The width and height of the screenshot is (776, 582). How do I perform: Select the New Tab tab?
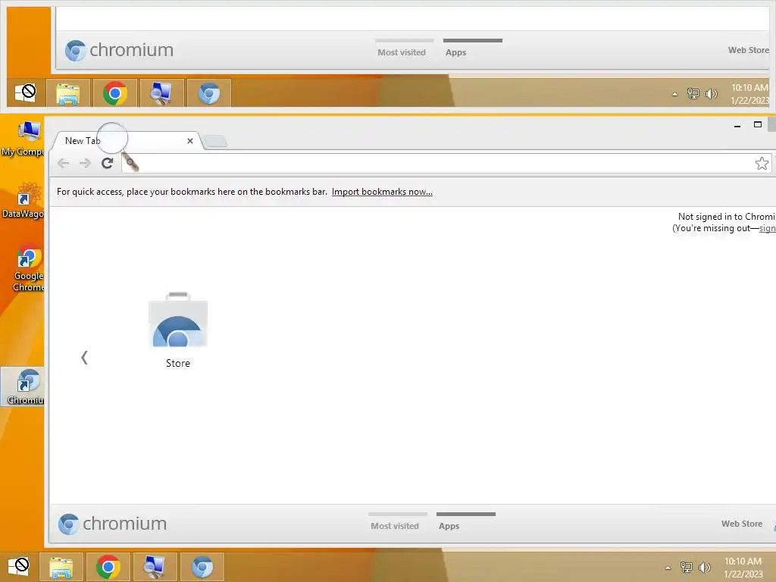[127, 141]
